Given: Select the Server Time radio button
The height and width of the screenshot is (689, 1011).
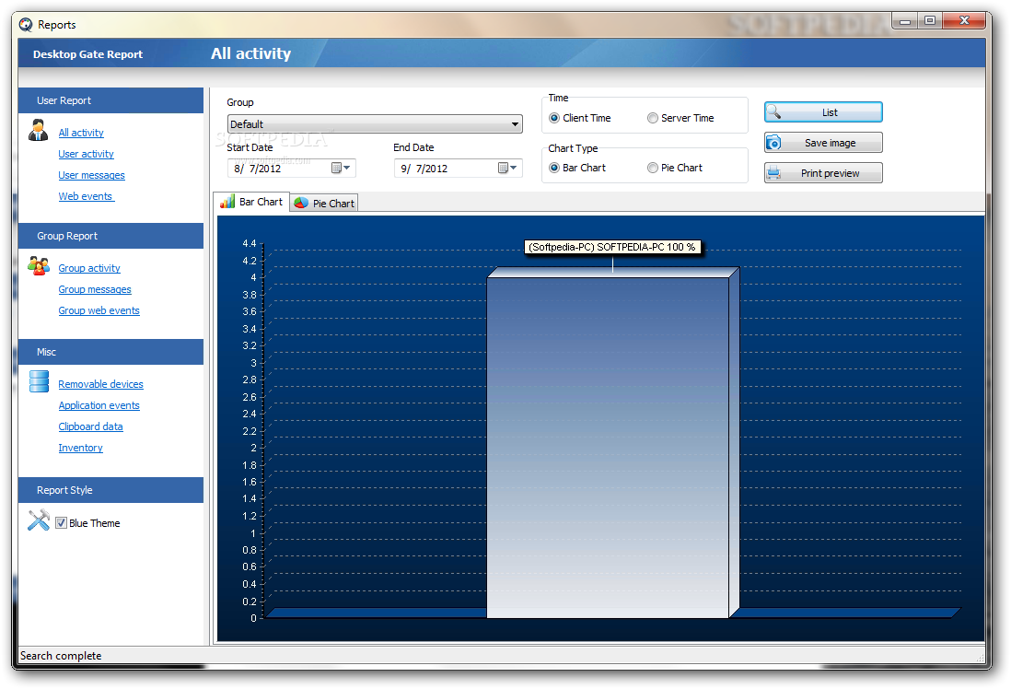Looking at the screenshot, I should [x=653, y=118].
